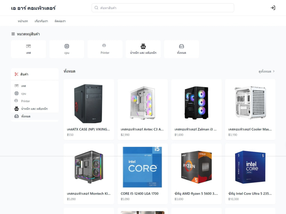Click the drive icon in ทั้งหมด category card
This screenshot has width=286, height=214.
coord(182,46)
